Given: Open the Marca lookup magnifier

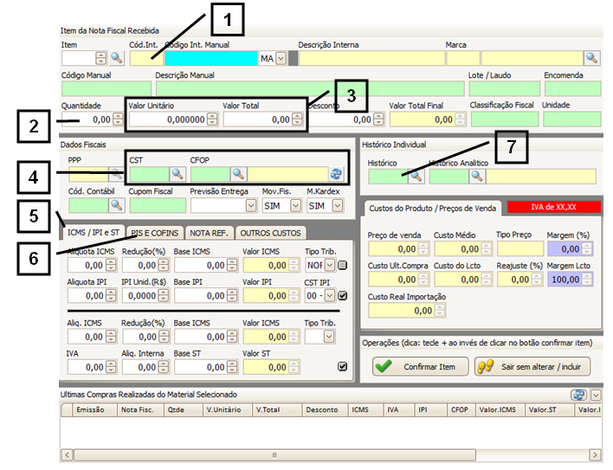Looking at the screenshot, I should pos(592,58).
